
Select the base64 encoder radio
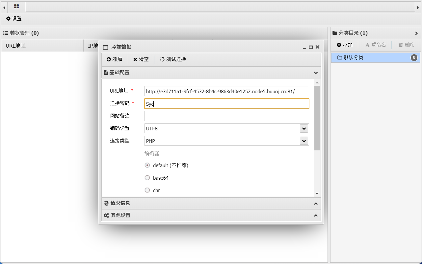point(147,178)
